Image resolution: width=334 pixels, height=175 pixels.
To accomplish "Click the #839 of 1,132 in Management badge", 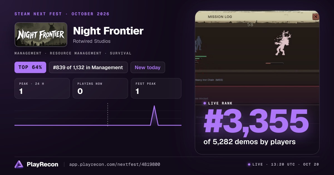I will point(88,67).
